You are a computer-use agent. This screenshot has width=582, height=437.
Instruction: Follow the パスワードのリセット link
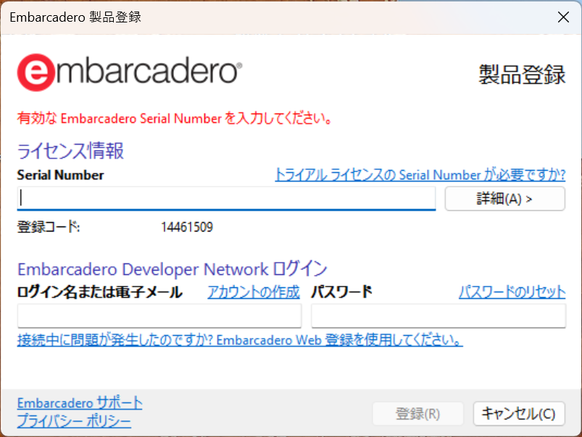(512, 292)
